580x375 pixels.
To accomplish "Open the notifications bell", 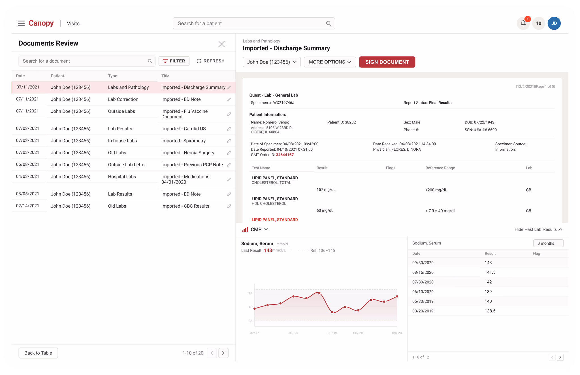I will (523, 23).
